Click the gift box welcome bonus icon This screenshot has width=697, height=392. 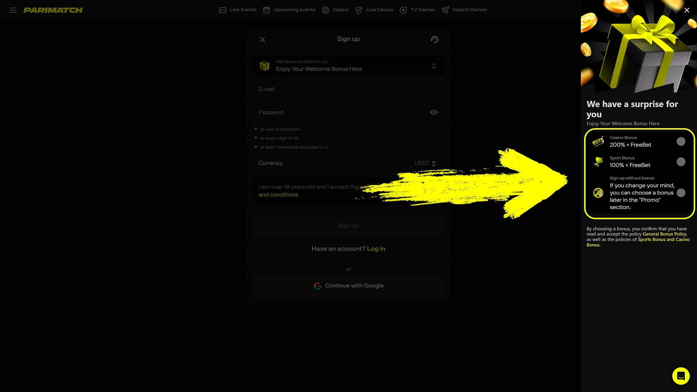[x=265, y=66]
